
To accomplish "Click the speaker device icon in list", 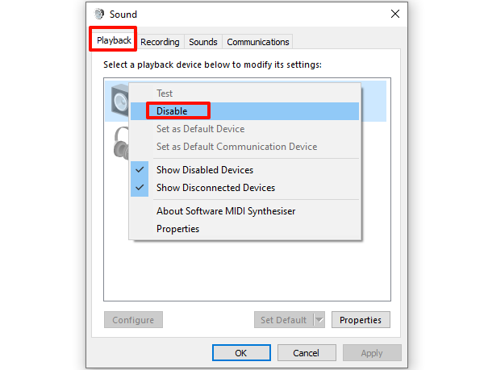I will pyautogui.click(x=119, y=100).
